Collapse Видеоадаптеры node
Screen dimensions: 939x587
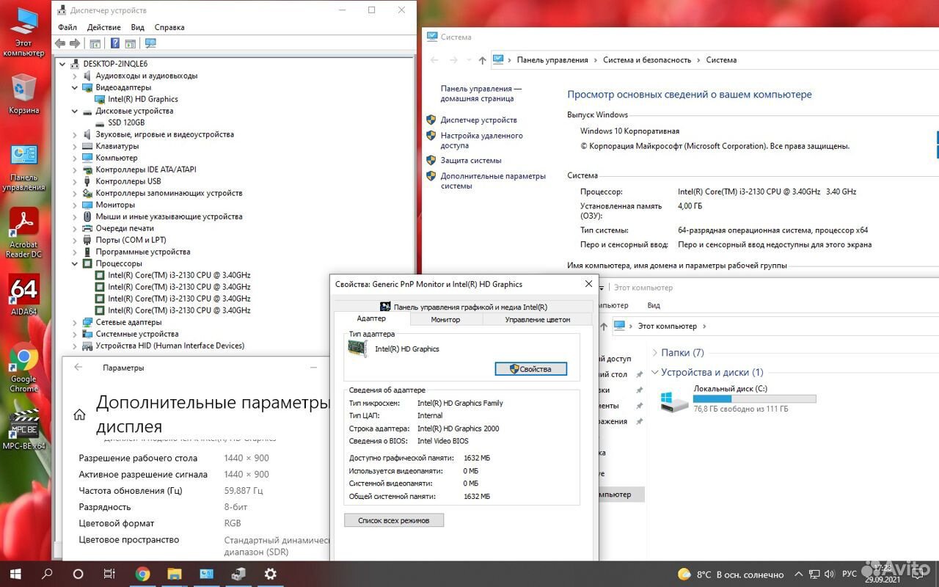click(75, 87)
